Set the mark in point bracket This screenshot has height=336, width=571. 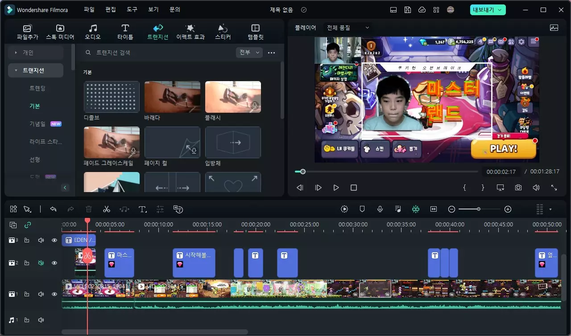(x=464, y=188)
